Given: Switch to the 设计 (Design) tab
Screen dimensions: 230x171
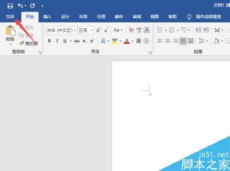Looking at the screenshot, I should [x=65, y=17].
